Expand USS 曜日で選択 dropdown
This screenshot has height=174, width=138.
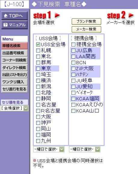(x=49, y=149)
